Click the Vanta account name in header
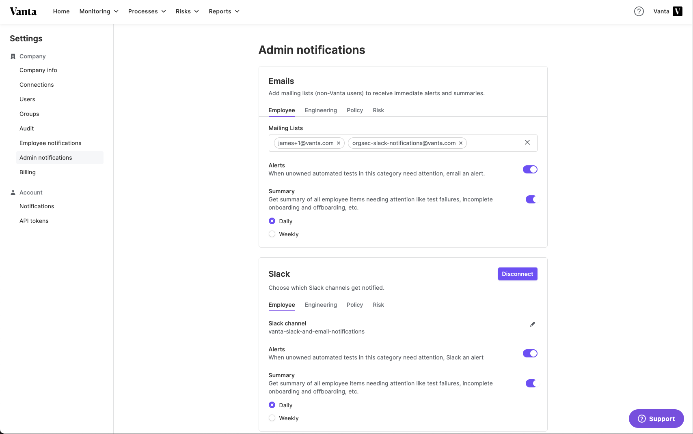 tap(661, 11)
